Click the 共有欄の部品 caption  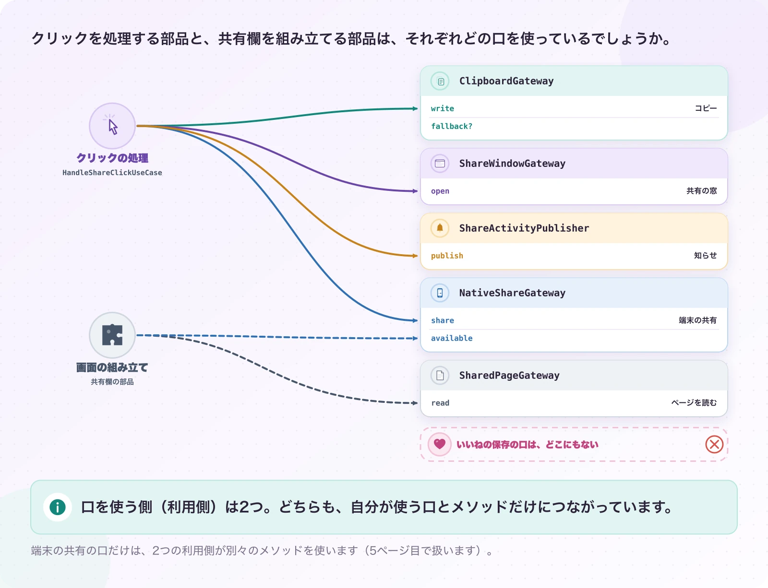coord(112,382)
